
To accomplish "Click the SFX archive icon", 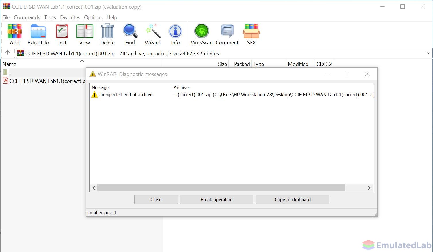I will pos(251,31).
